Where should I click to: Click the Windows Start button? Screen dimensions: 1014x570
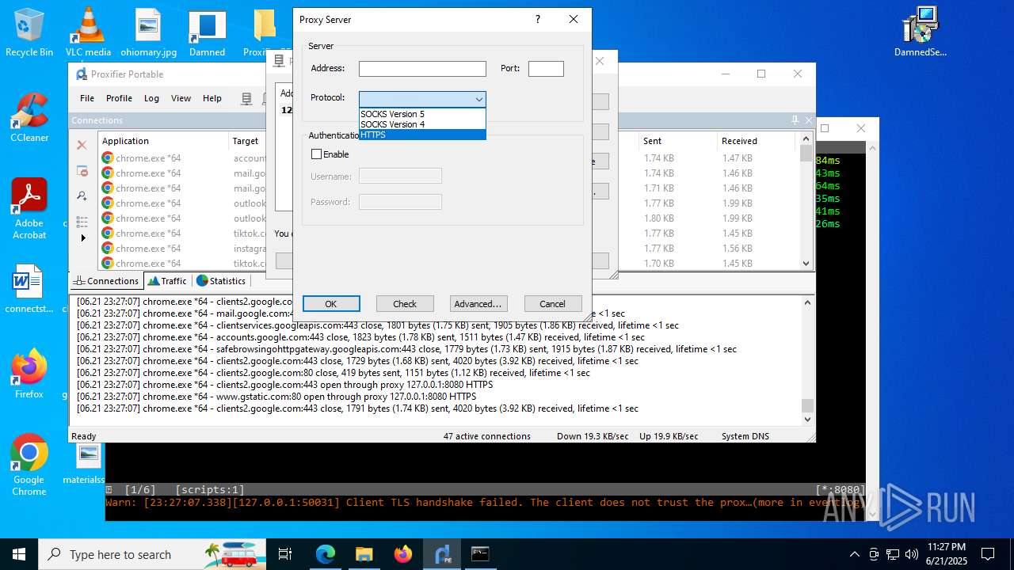coord(19,554)
